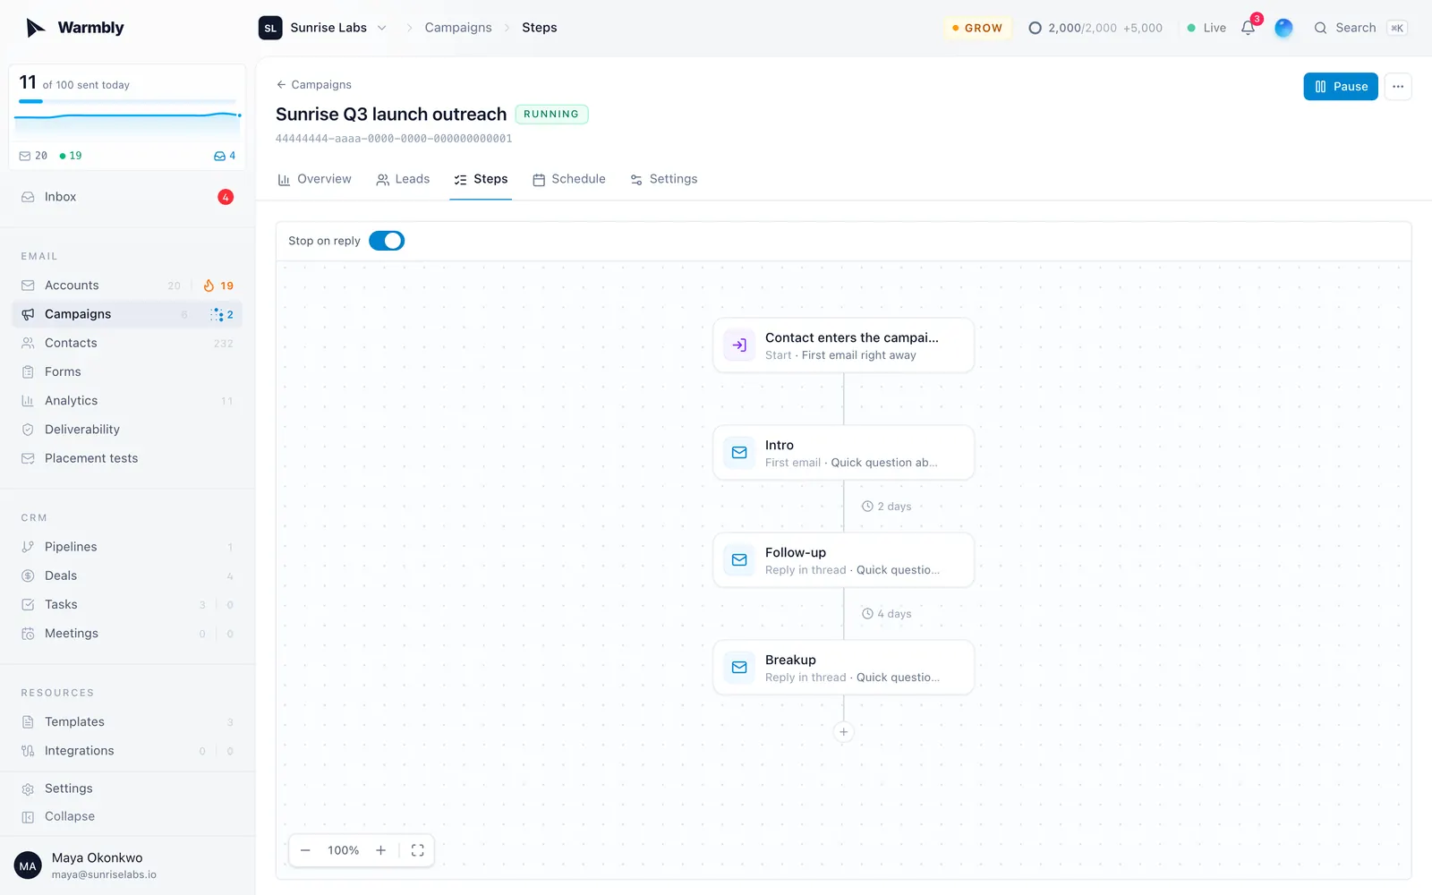Image resolution: width=1432 pixels, height=895 pixels.
Task: Click the daily sent progress bar
Action: point(127,101)
